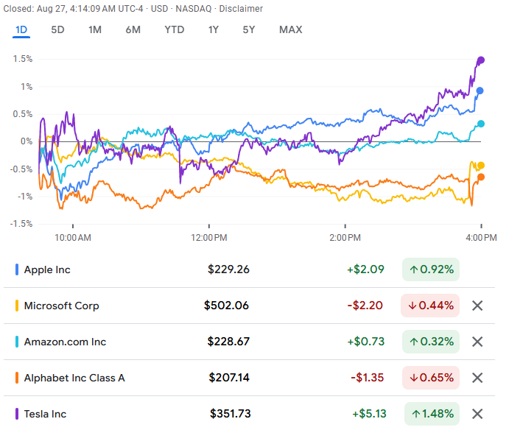This screenshot has height=430, width=509.
Task: Click the teal Amazon endpoint dot on chart
Action: 481,124
